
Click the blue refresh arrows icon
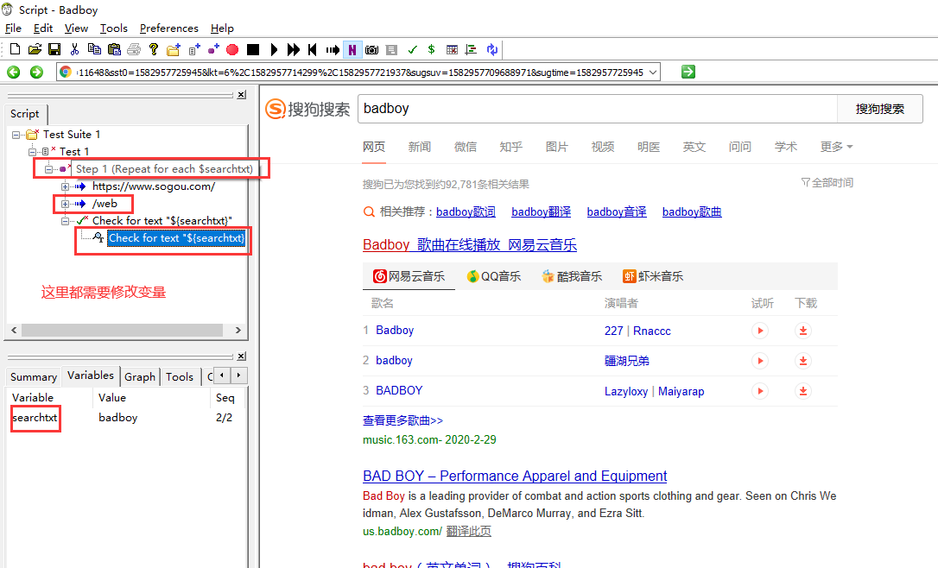point(491,49)
